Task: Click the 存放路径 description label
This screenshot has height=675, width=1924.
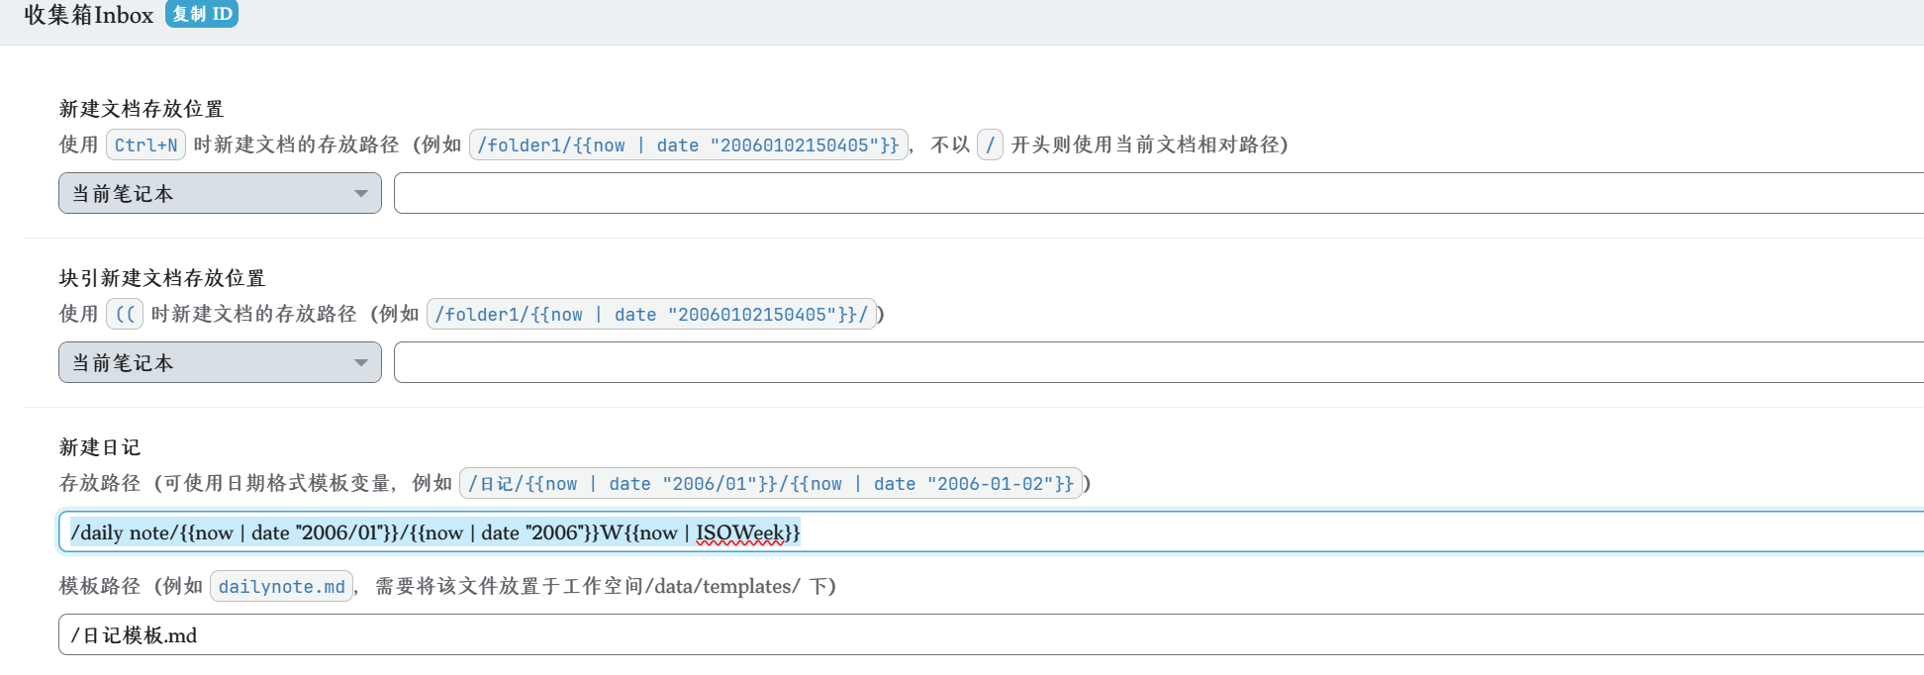Action: (x=100, y=483)
